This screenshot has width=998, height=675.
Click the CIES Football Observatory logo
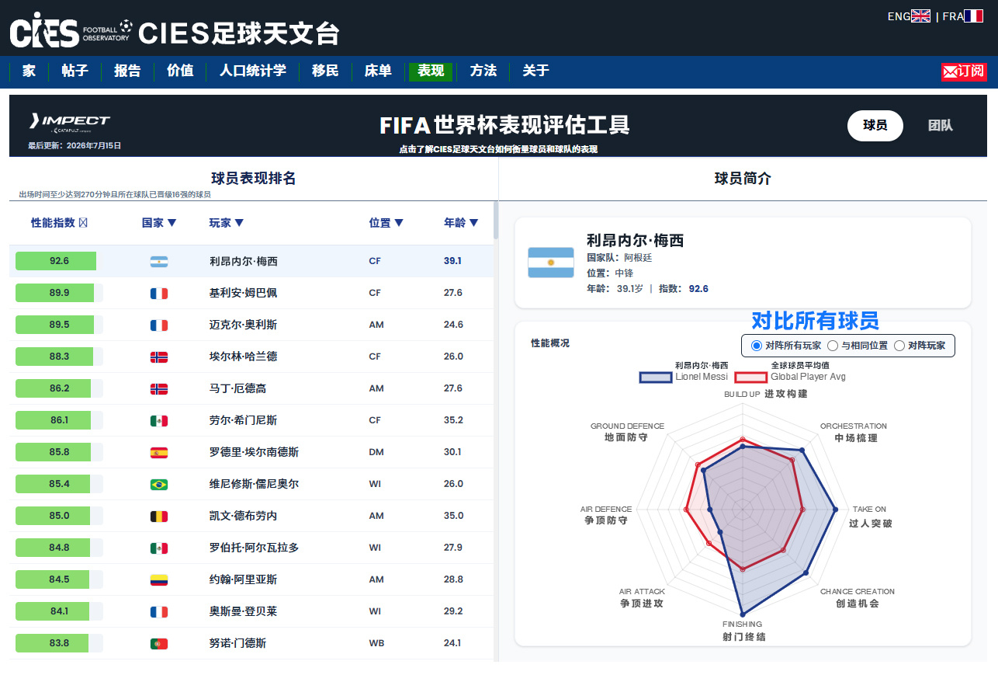point(71,30)
